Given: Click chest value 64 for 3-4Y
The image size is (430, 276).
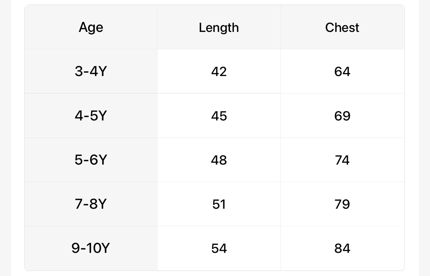Looking at the screenshot, I should [x=342, y=72].
